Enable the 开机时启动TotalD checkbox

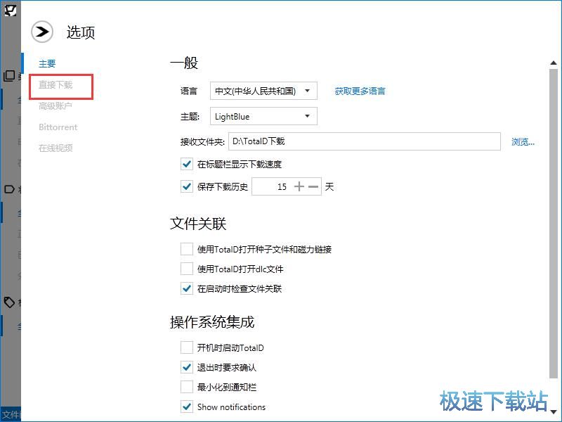(186, 347)
